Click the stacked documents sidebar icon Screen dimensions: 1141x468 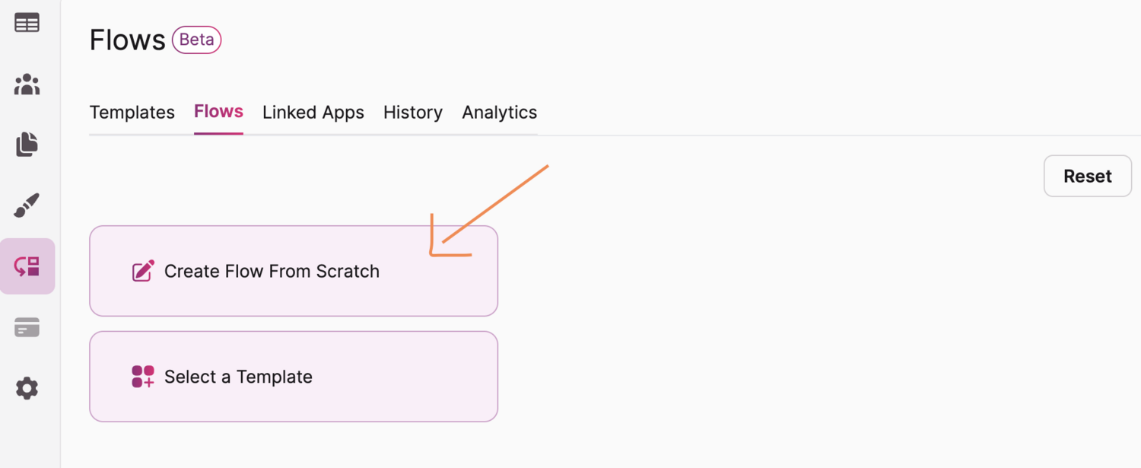pos(27,145)
